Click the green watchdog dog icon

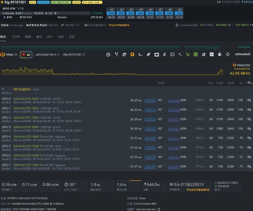pyautogui.click(x=188, y=55)
